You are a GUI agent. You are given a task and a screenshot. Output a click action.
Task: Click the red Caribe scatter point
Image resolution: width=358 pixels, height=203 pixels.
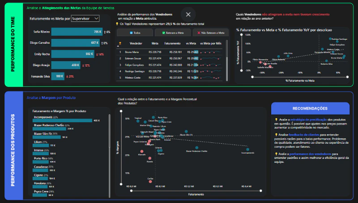(x=150, y=182)
